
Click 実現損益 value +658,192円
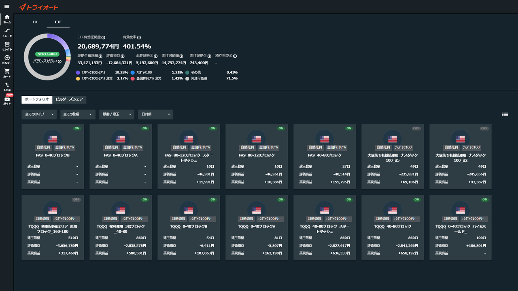pos(406,253)
